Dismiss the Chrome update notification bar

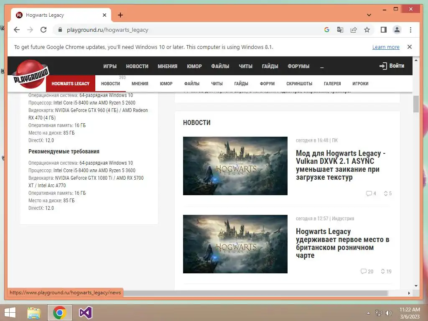(410, 47)
